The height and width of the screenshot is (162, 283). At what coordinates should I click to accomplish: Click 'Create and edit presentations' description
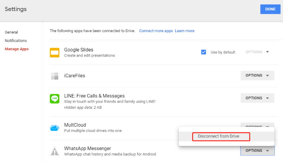click(90, 56)
